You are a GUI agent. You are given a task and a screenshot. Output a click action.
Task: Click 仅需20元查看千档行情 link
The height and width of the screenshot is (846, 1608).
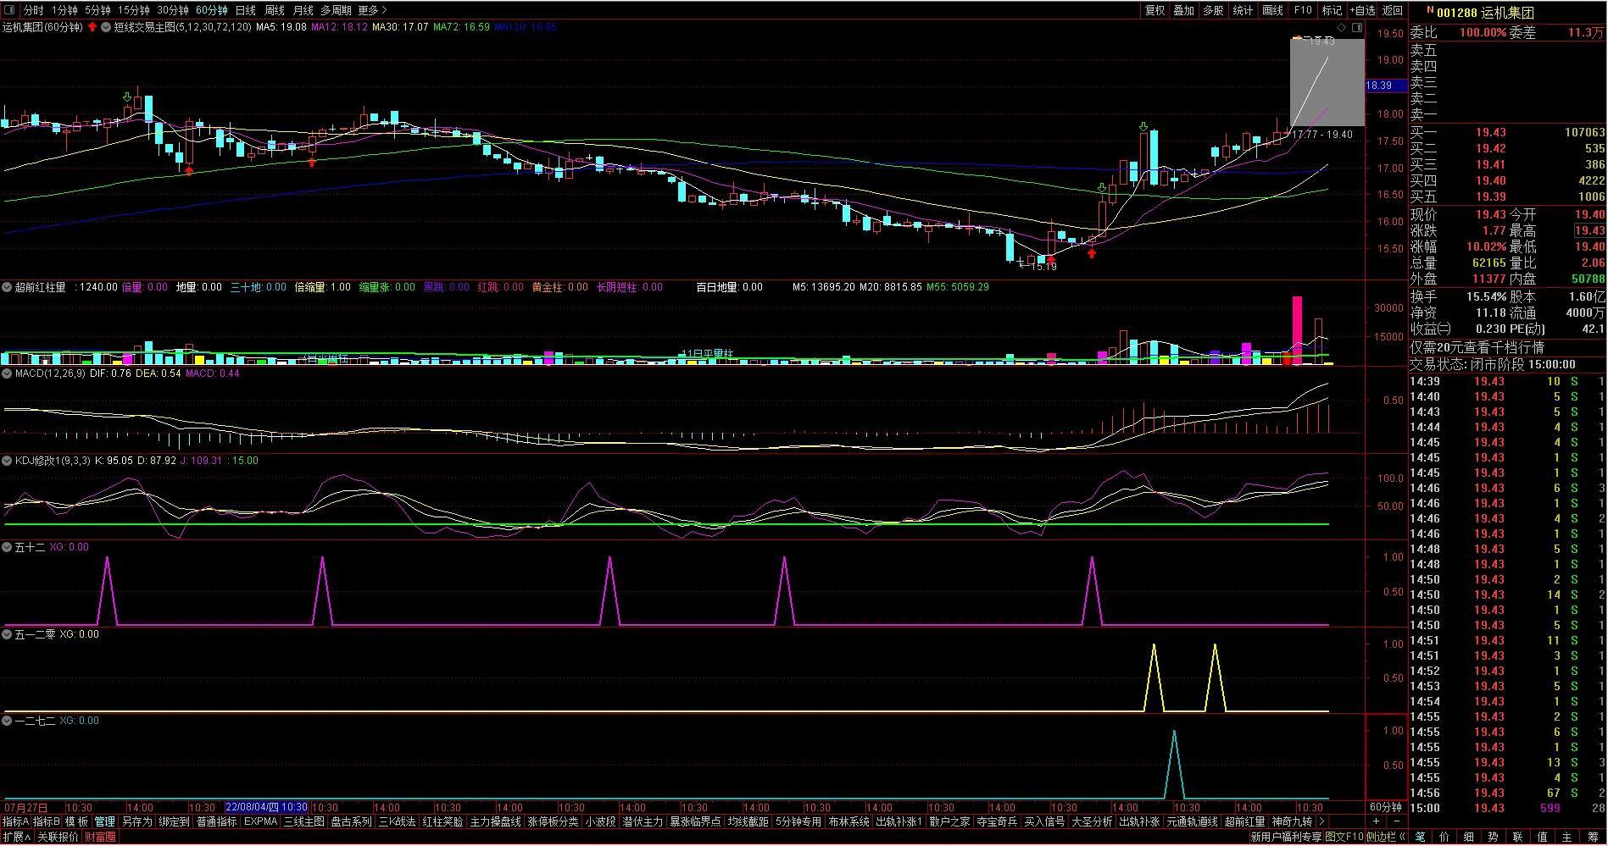1477,347
